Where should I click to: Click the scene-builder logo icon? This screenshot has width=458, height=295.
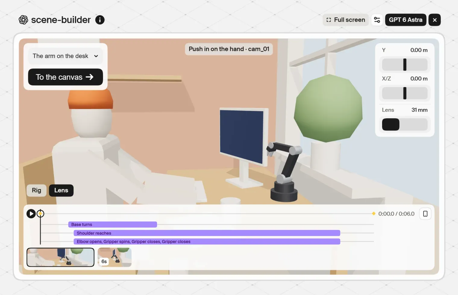24,20
